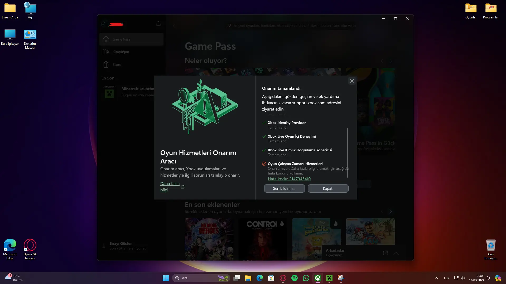
Task: Click the Kapat button
Action: [x=328, y=188]
